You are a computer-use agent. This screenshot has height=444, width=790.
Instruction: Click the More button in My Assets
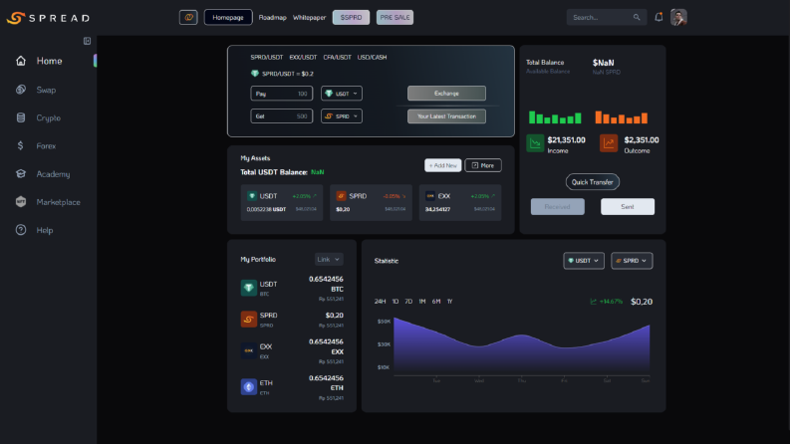pyautogui.click(x=483, y=165)
